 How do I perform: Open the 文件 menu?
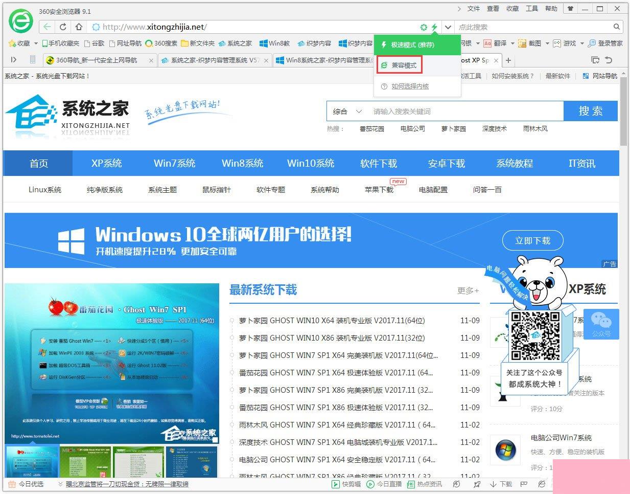coord(474,9)
